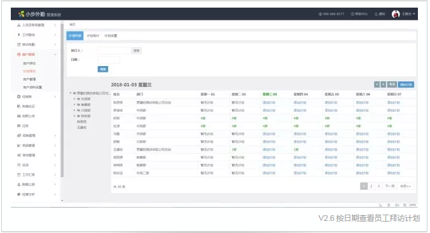Image resolution: width=430 pixels, height=233 pixels.
Task: Click the 今天 button
Action: [392, 84]
